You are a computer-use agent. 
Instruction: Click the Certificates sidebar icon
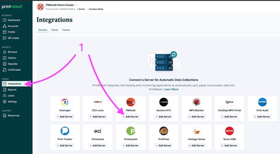coord(5,70)
